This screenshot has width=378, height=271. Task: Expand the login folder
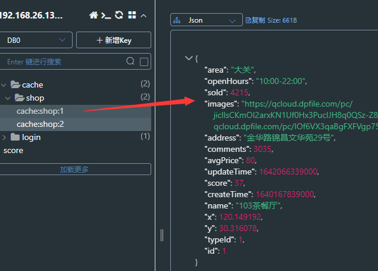[x=4, y=138]
